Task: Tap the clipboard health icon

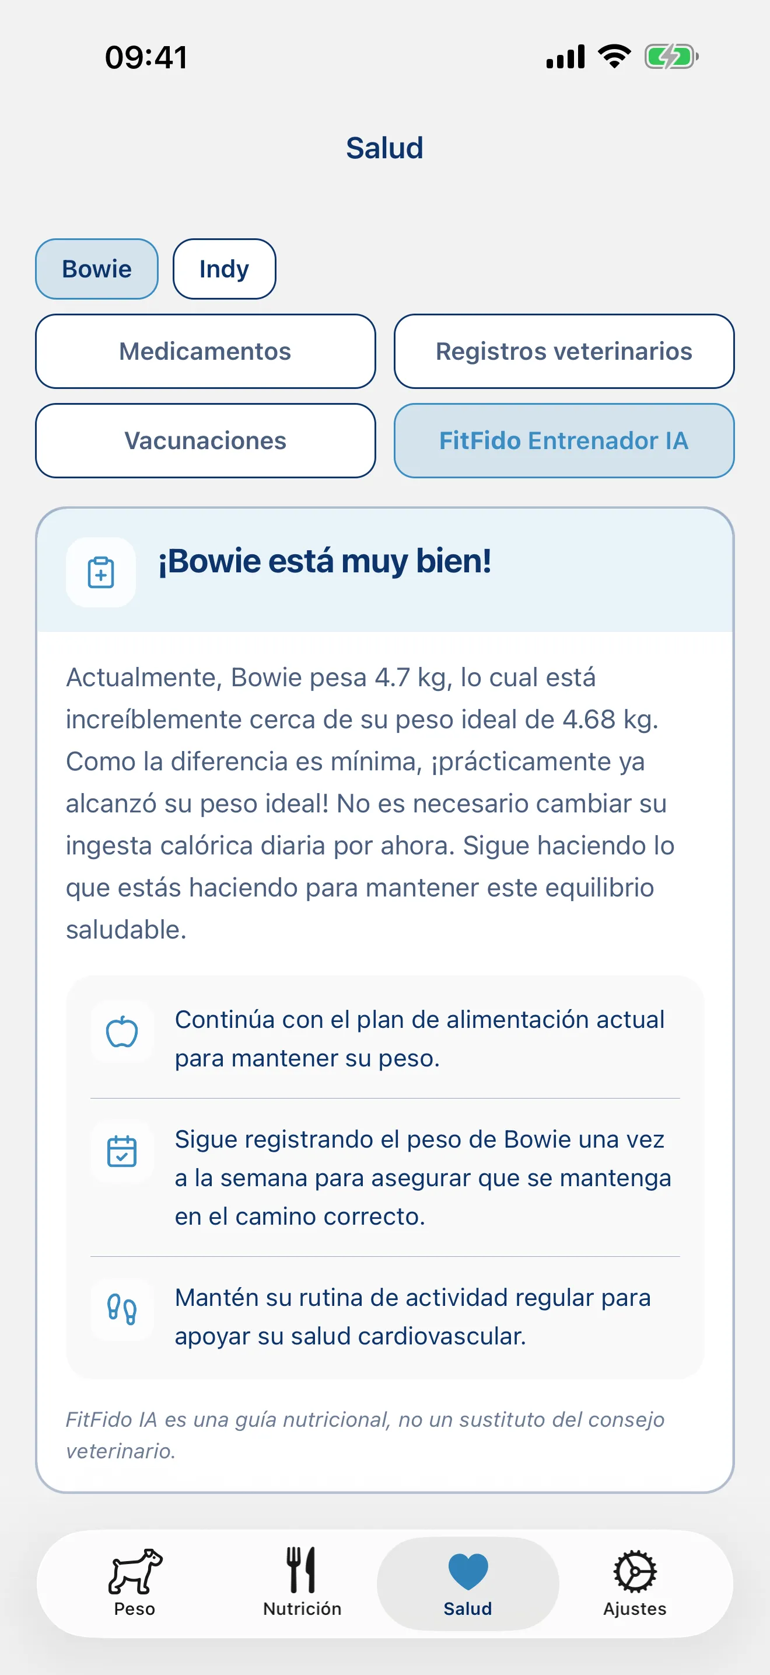Action: click(101, 572)
